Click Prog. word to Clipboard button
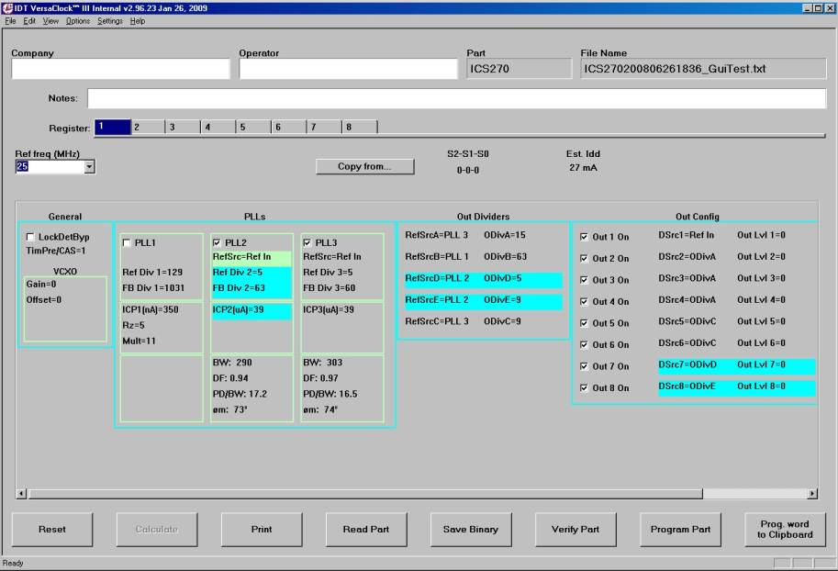838x571 pixels. (x=785, y=530)
